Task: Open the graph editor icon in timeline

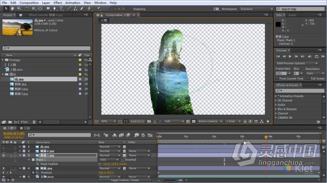Action: pos(150,135)
